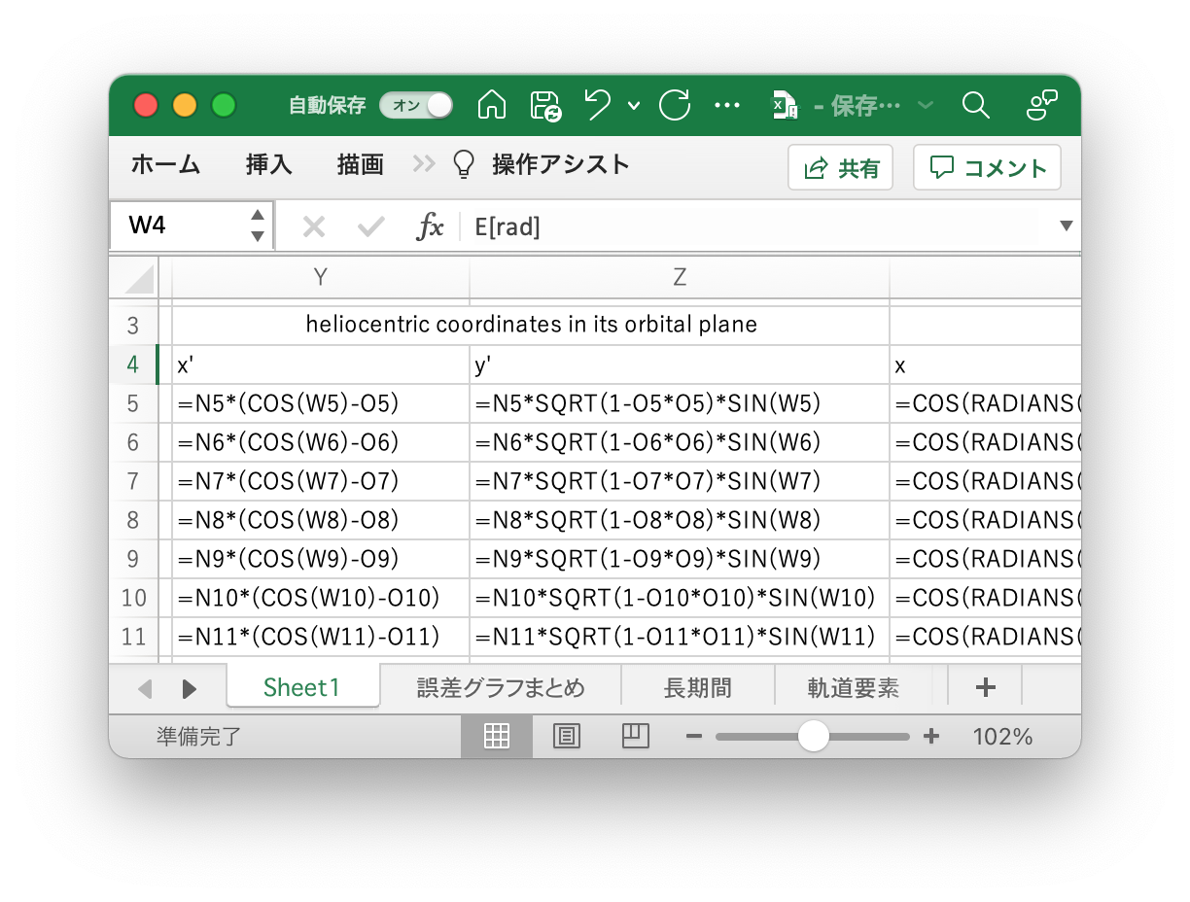Show more ribbon tabs with double chevron

point(424,165)
